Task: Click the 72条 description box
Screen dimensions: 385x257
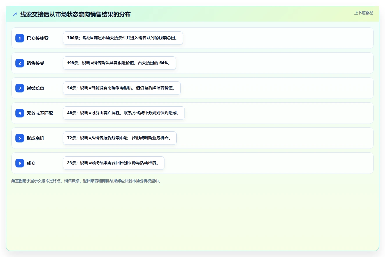Action: 120,138
